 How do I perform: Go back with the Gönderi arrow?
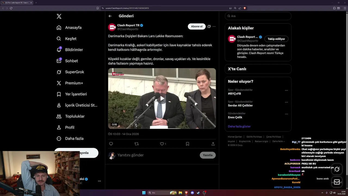pos(110,16)
